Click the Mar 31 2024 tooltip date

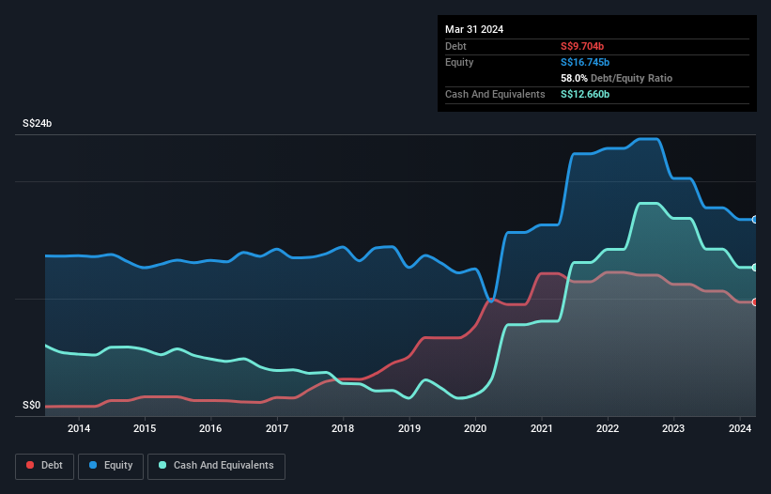[474, 29]
